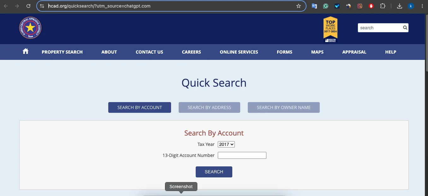Open browser Downloads icon
Image resolution: width=428 pixels, height=196 pixels.
[x=400, y=6]
